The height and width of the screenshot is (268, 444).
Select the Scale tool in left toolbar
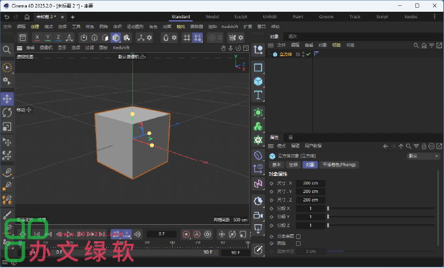[x=7, y=127]
